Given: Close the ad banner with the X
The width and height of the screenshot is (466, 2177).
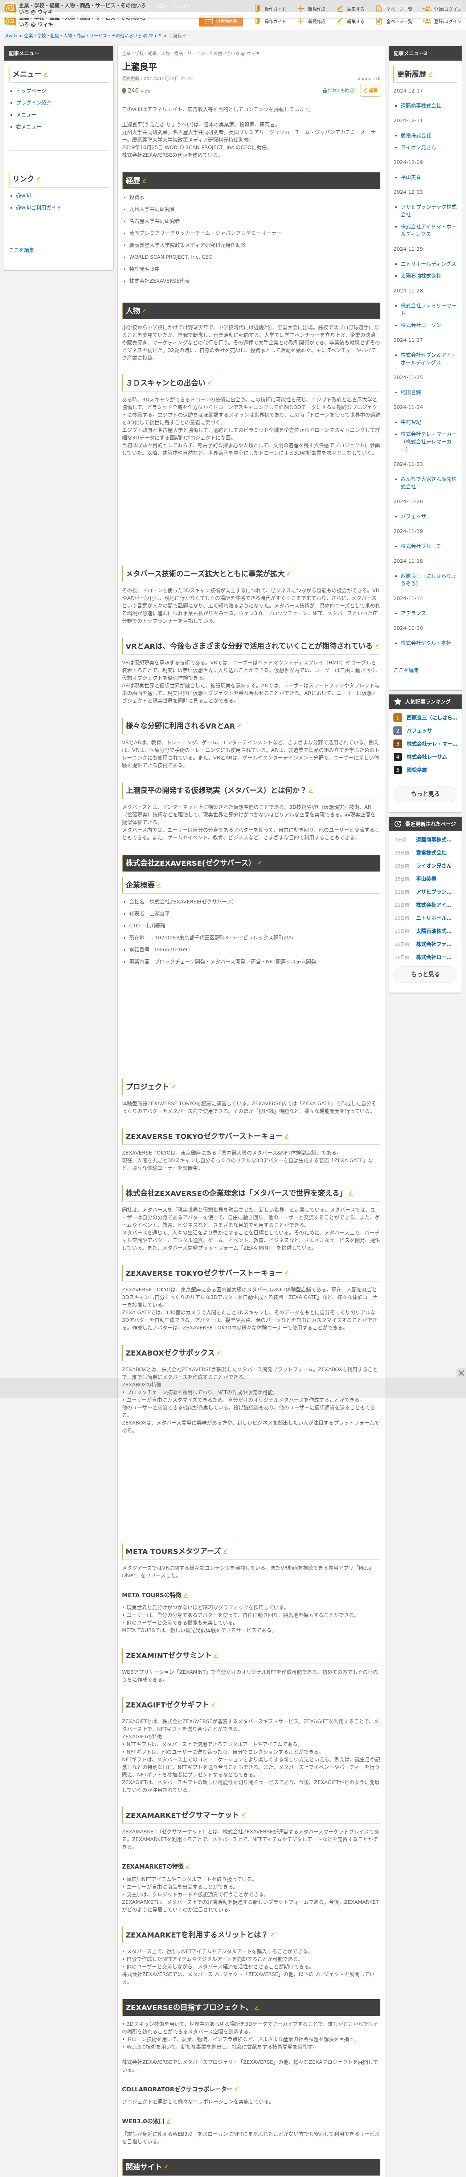Looking at the screenshot, I should pyautogui.click(x=461, y=1373).
